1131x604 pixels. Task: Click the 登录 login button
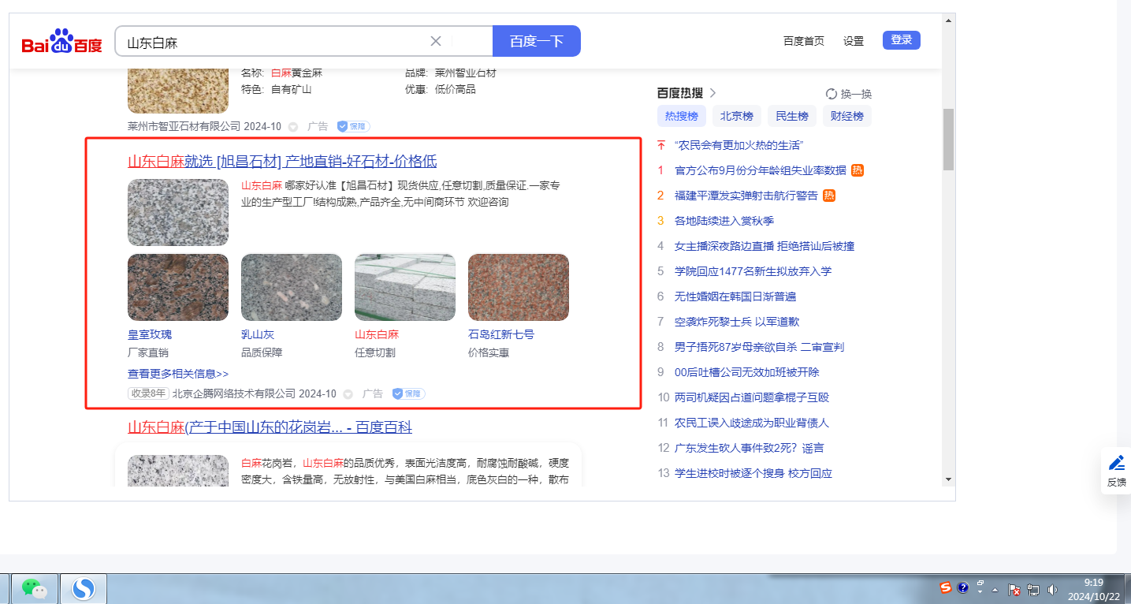point(902,40)
